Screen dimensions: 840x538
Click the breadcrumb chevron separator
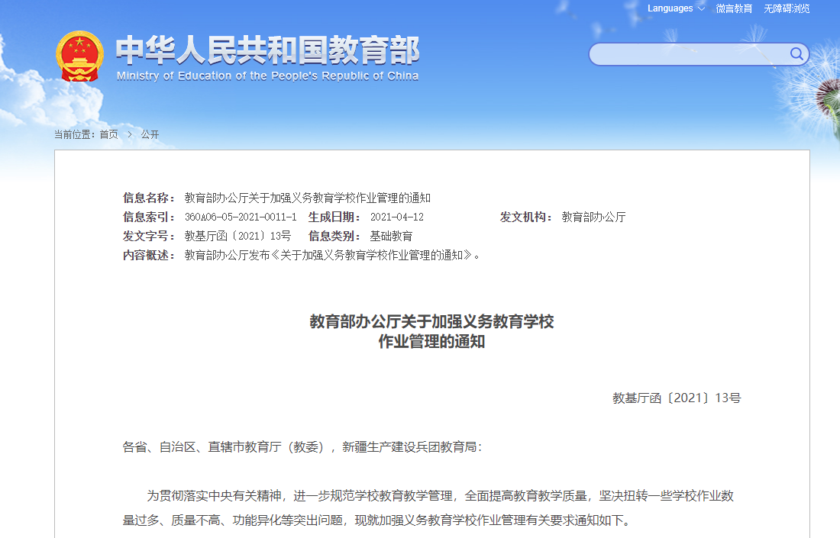130,134
